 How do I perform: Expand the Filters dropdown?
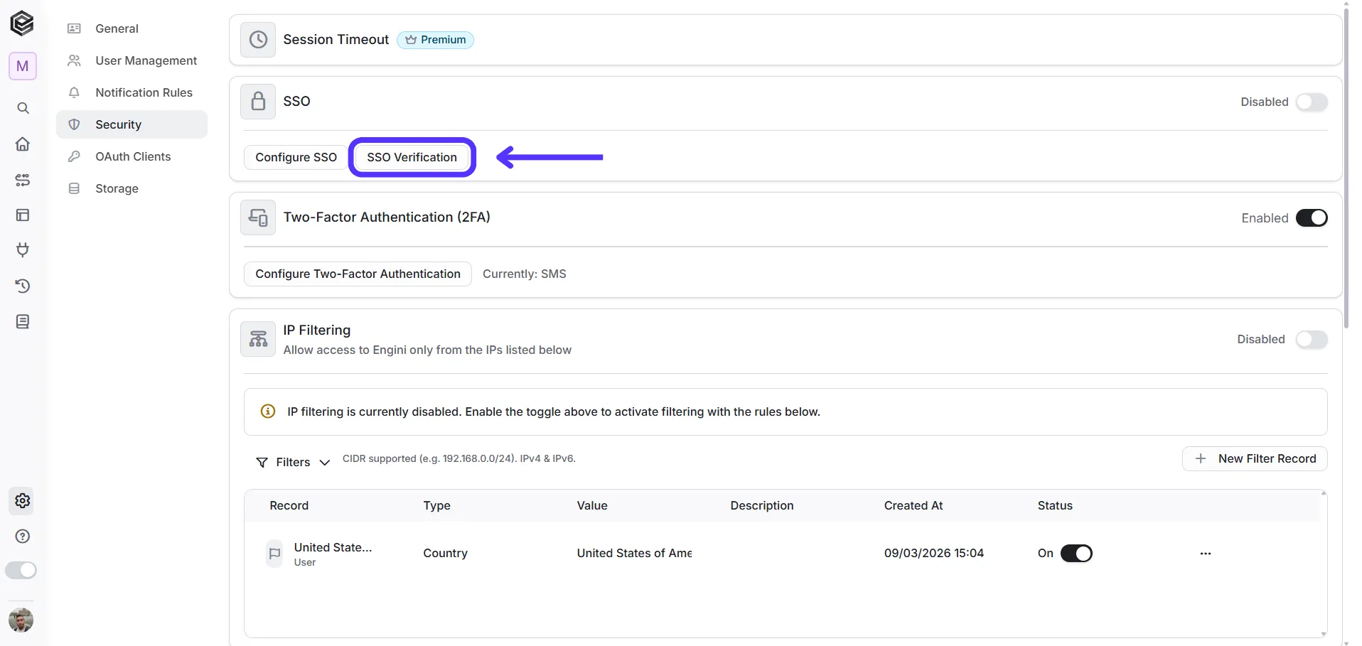pyautogui.click(x=293, y=463)
